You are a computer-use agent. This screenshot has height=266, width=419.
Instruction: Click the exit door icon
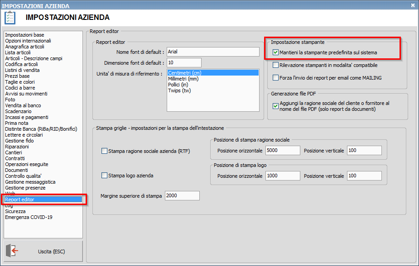(12, 251)
